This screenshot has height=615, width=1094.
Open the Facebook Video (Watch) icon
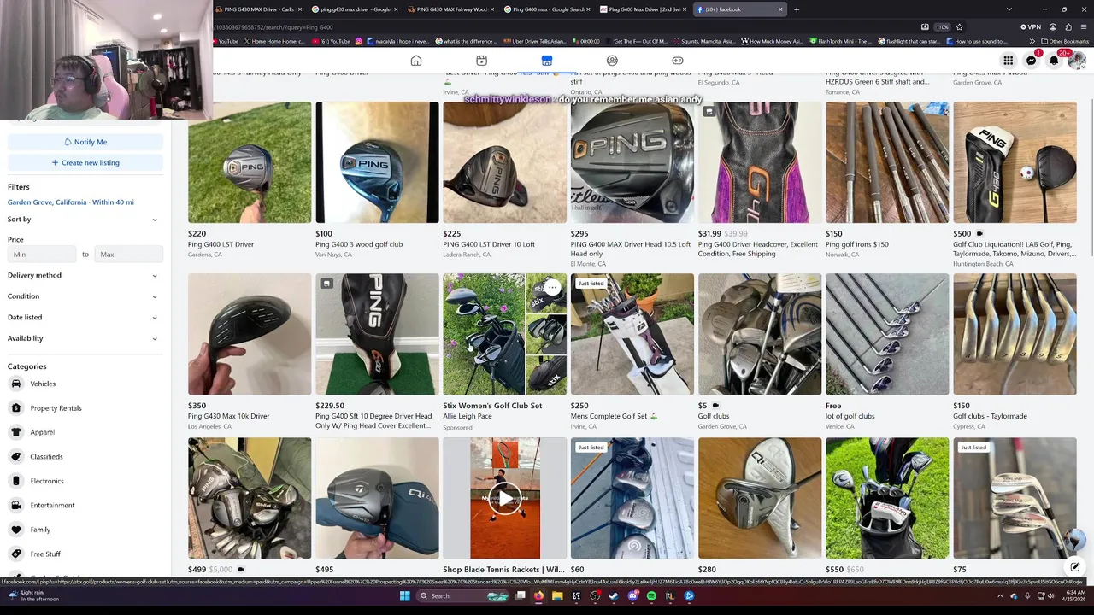[481, 61]
